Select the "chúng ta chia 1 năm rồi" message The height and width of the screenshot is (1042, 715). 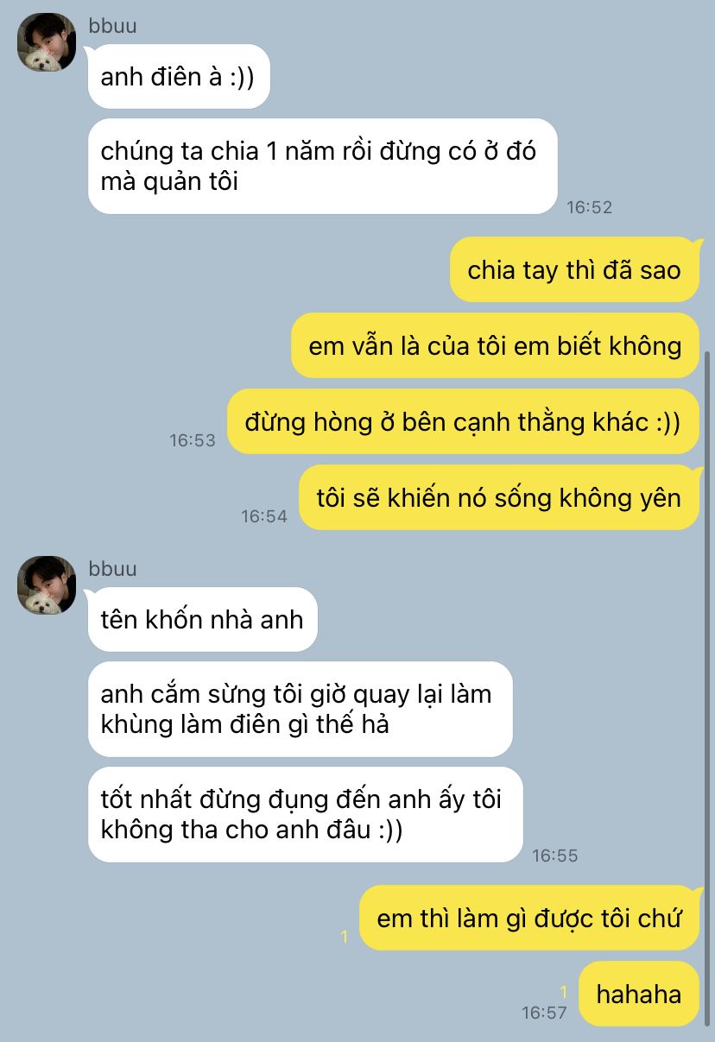click(323, 166)
